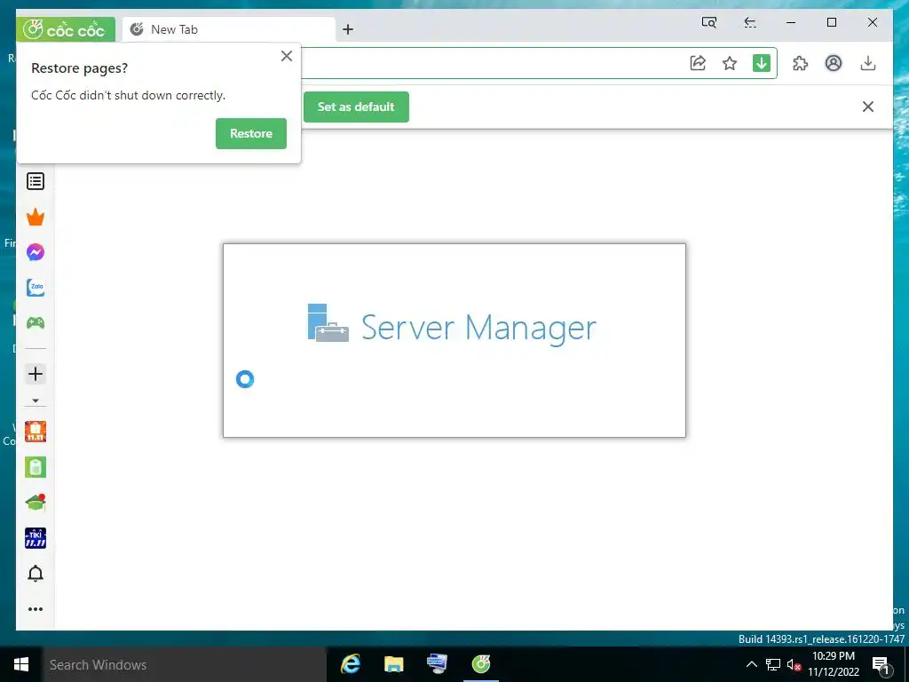Click the Server Manager splash title

click(478, 328)
